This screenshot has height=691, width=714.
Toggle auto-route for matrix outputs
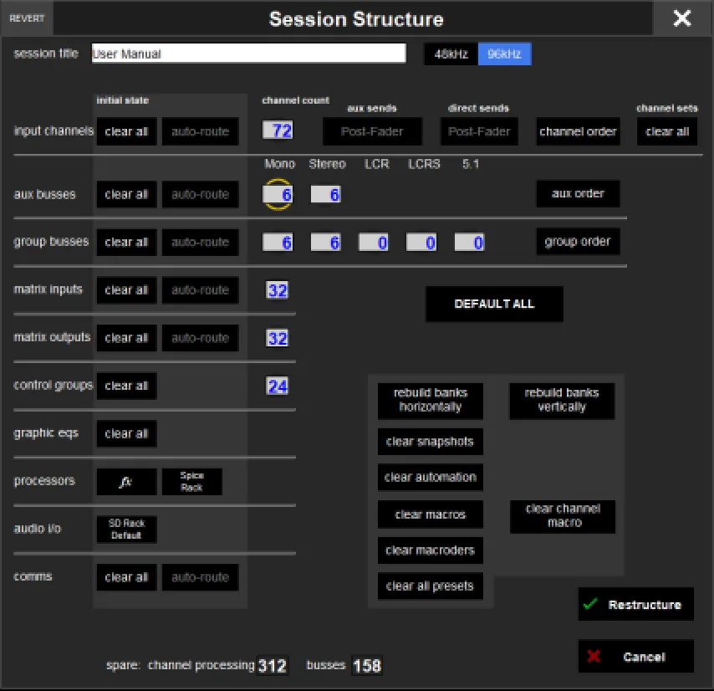coord(200,338)
